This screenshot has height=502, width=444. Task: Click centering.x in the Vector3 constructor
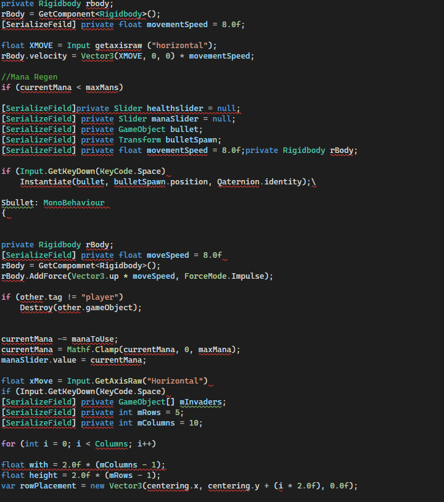pyautogui.click(x=173, y=486)
